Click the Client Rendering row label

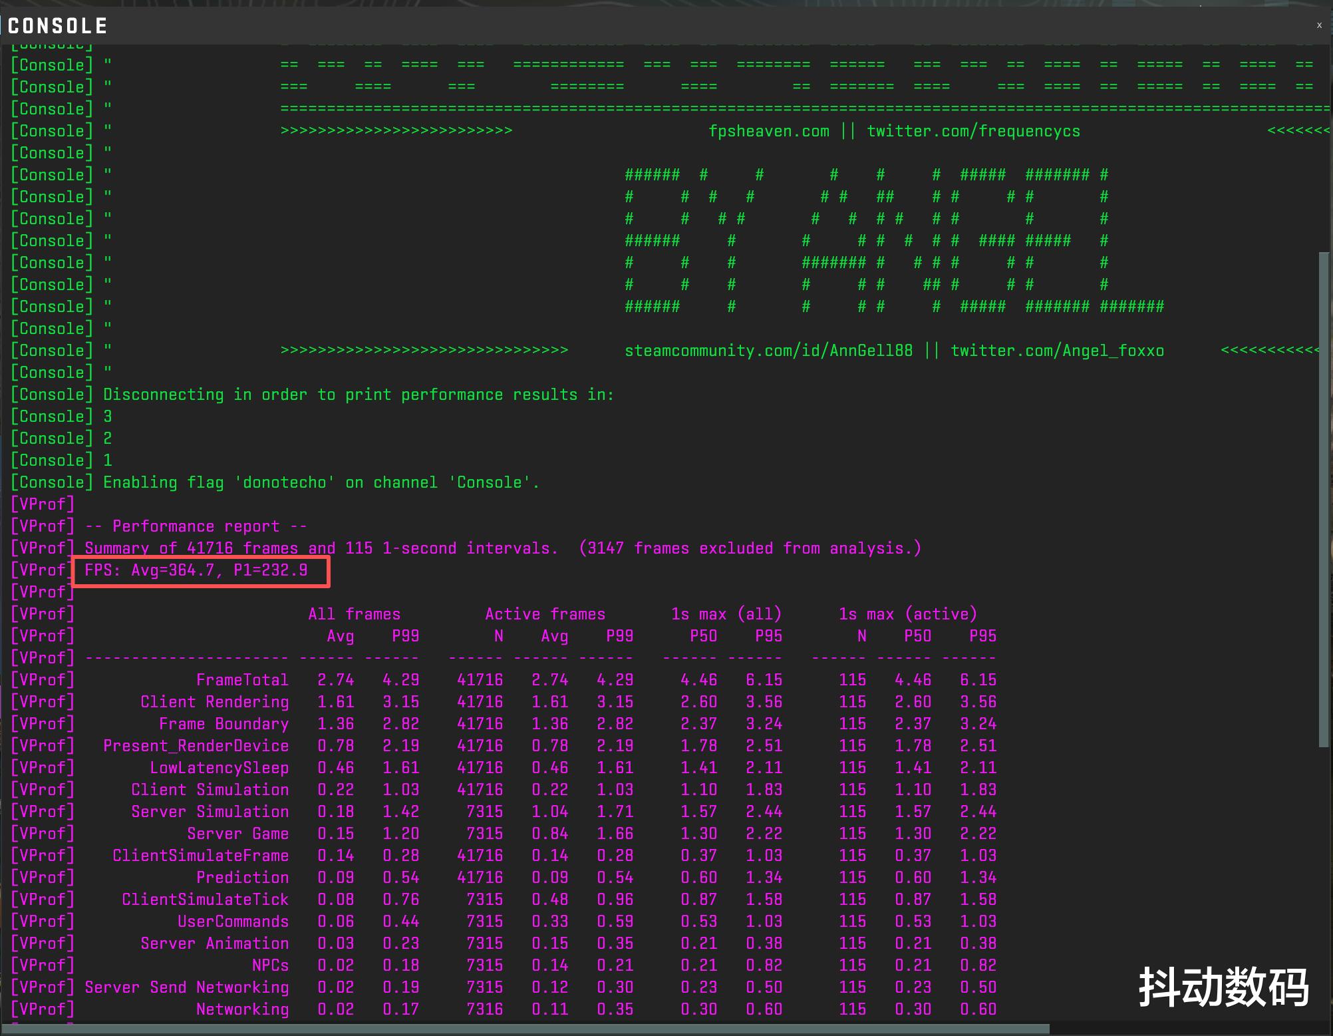coord(214,702)
